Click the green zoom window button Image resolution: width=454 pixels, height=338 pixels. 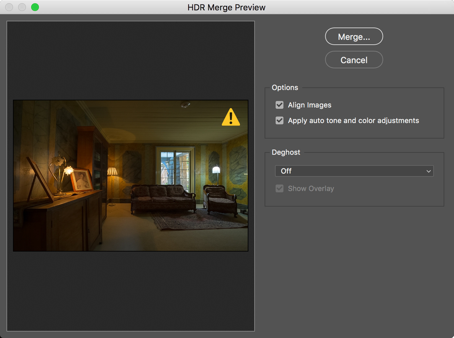35,7
